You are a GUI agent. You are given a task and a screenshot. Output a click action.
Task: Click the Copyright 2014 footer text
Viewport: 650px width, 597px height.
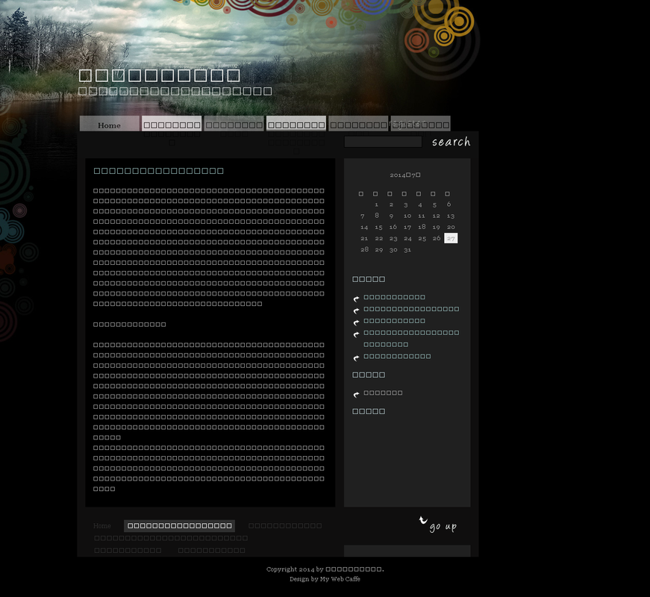coord(325,569)
